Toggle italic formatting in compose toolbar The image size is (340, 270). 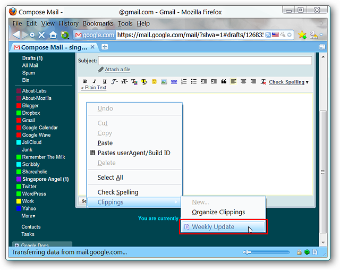(x=95, y=81)
